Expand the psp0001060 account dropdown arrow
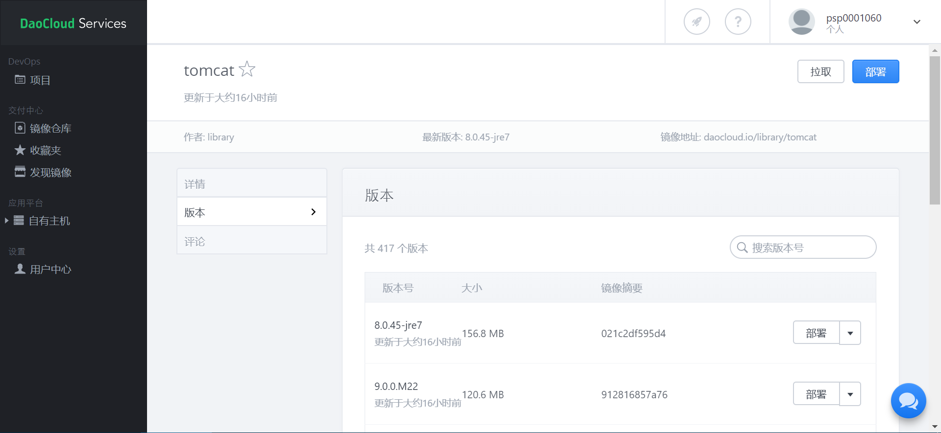This screenshot has width=941, height=433. [916, 22]
